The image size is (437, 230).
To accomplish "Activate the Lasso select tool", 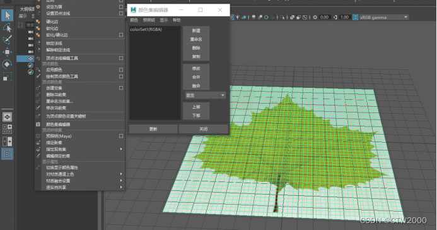I will coord(7,28).
